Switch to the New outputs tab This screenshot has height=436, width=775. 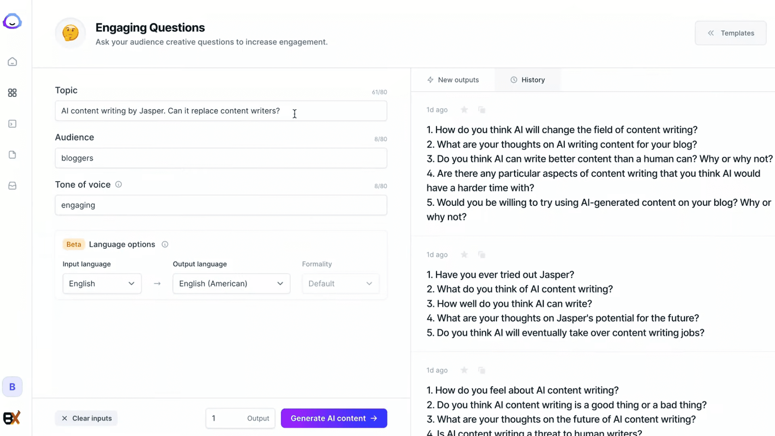453,80
